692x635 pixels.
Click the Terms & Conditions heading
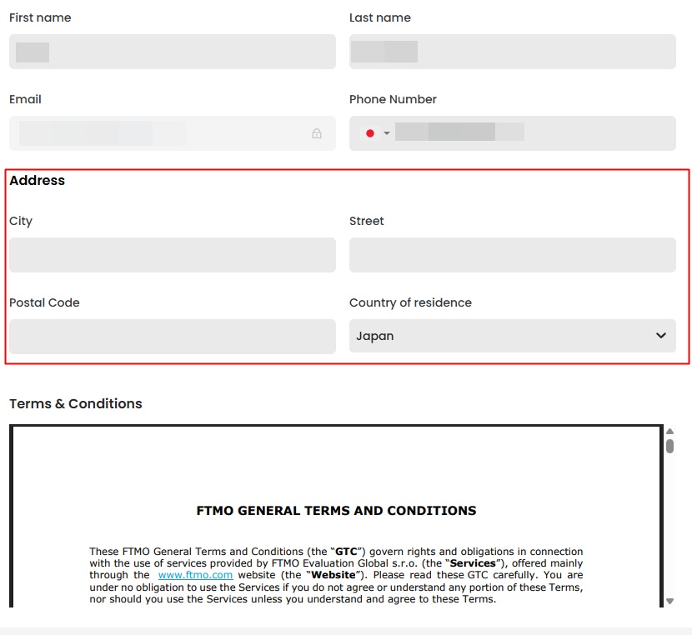pyautogui.click(x=76, y=404)
